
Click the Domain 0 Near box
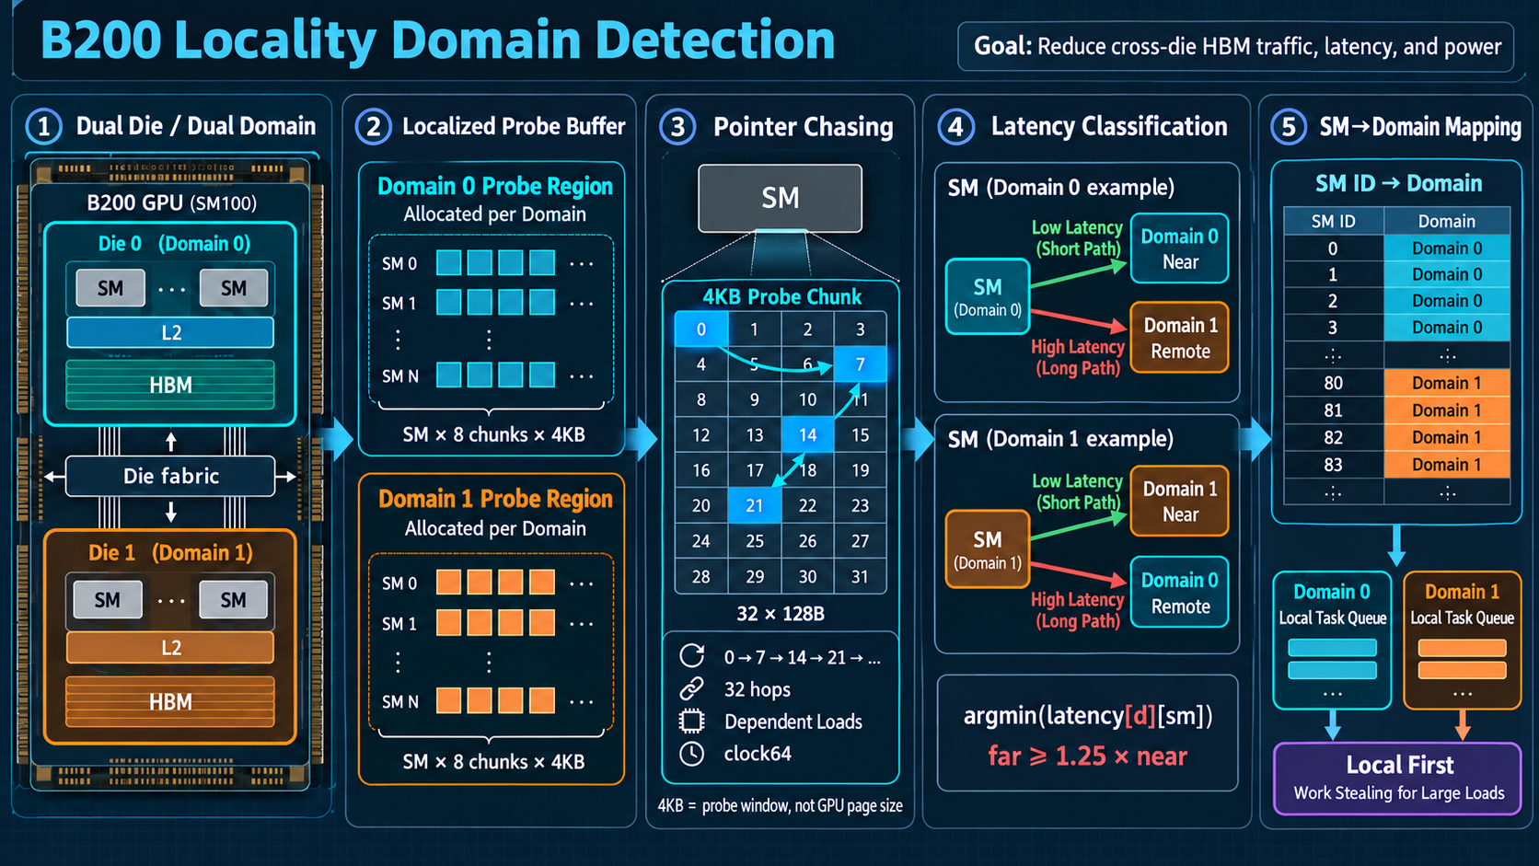tap(1180, 248)
